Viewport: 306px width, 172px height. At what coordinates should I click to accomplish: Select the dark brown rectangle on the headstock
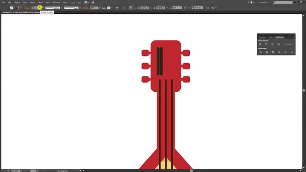coord(160,61)
